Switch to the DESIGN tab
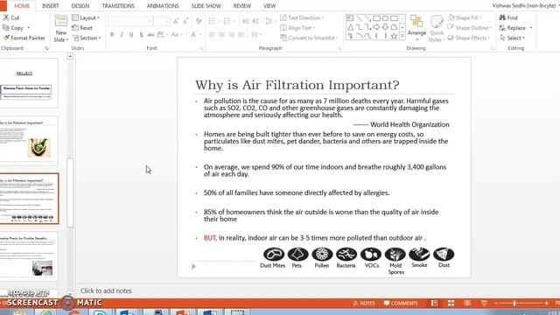The image size is (560, 315). (x=80, y=6)
